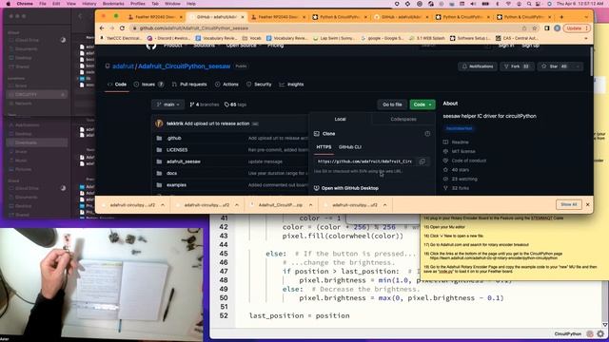
Task: Open the History menu in menu bar
Action: (88, 4)
